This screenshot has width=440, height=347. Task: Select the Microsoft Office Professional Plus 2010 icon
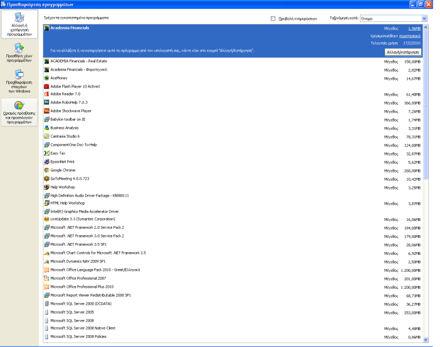click(x=47, y=287)
